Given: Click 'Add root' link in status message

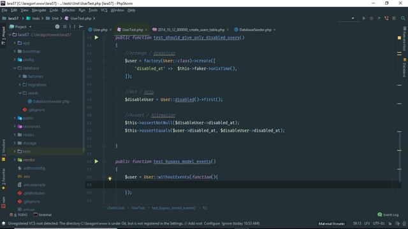Looking at the screenshot, I should [195, 223].
